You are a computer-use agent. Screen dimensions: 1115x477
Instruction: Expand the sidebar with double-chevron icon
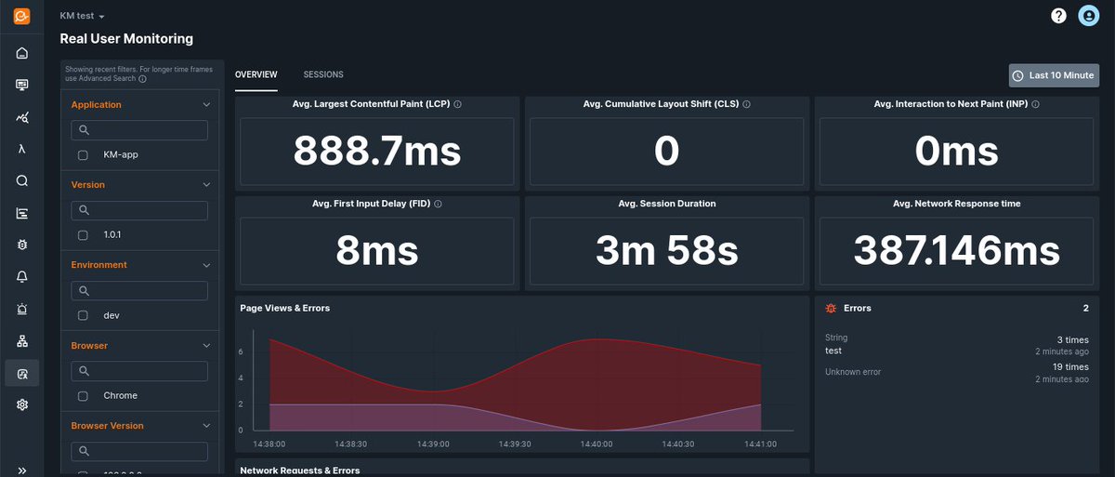(x=22, y=470)
